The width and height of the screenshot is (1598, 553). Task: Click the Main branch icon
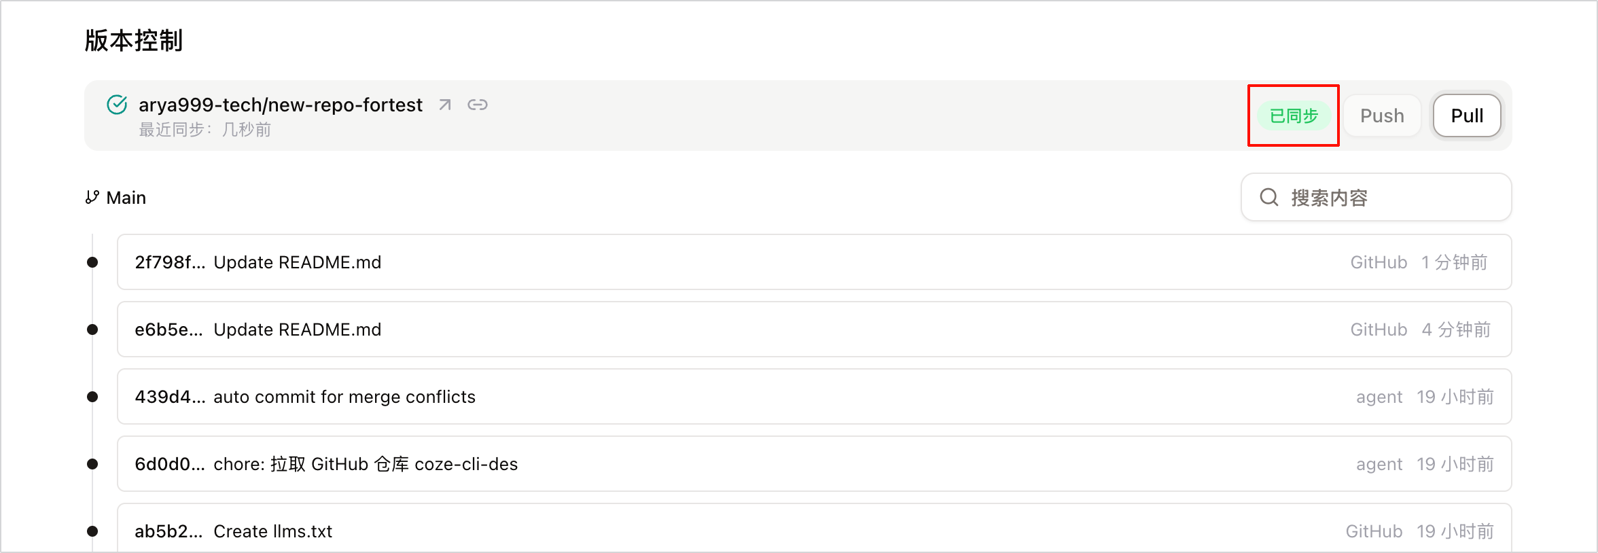click(x=92, y=197)
